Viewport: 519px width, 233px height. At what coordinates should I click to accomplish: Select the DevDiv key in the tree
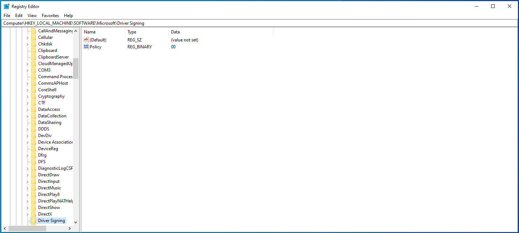[x=45, y=136]
